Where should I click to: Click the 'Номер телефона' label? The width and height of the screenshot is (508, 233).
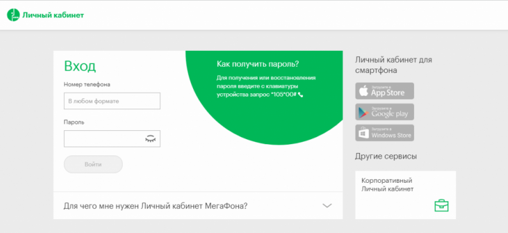pyautogui.click(x=87, y=84)
